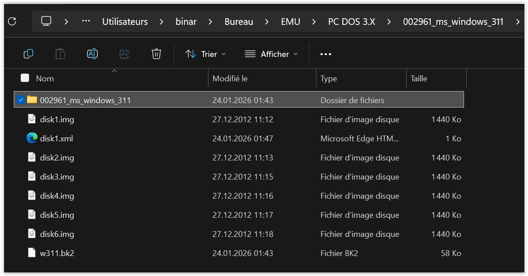Click the Copy icon in toolbar
This screenshot has height=276, width=528.
[28, 54]
